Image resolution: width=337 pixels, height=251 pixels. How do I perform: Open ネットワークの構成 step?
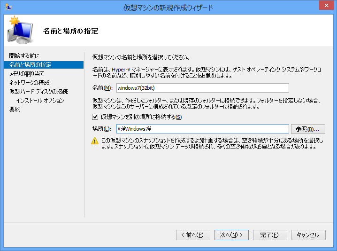pos(29,83)
